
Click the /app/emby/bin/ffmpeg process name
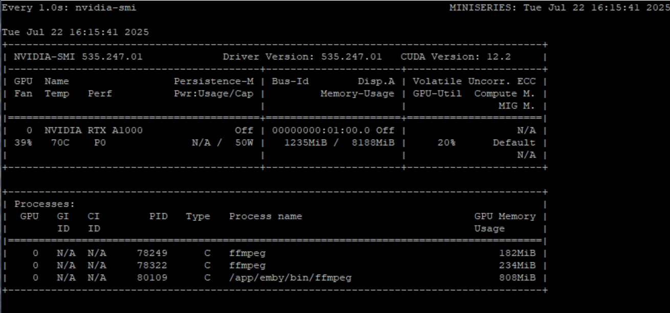pyautogui.click(x=290, y=278)
